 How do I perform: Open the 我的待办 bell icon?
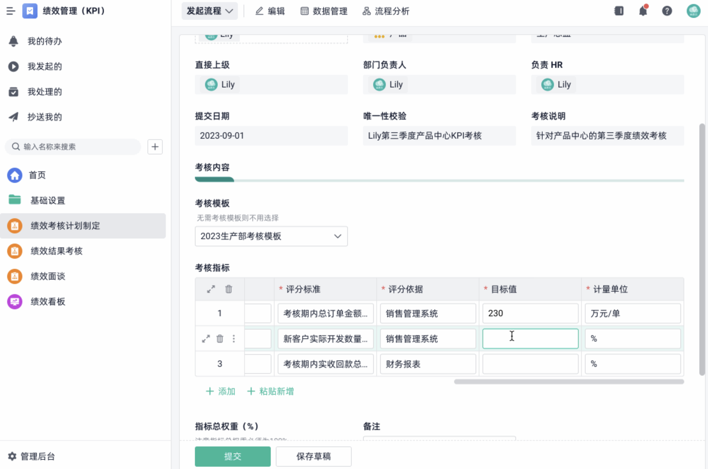[x=13, y=41]
